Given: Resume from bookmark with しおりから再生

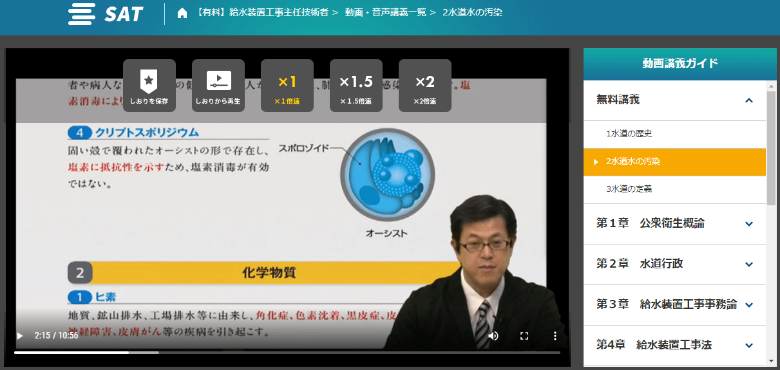Looking at the screenshot, I should [218, 86].
